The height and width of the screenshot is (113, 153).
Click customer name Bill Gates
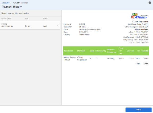coord(82,27)
